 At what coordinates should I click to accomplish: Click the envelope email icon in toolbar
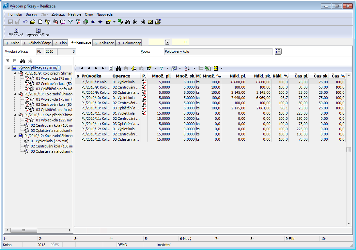click(x=150, y=22)
